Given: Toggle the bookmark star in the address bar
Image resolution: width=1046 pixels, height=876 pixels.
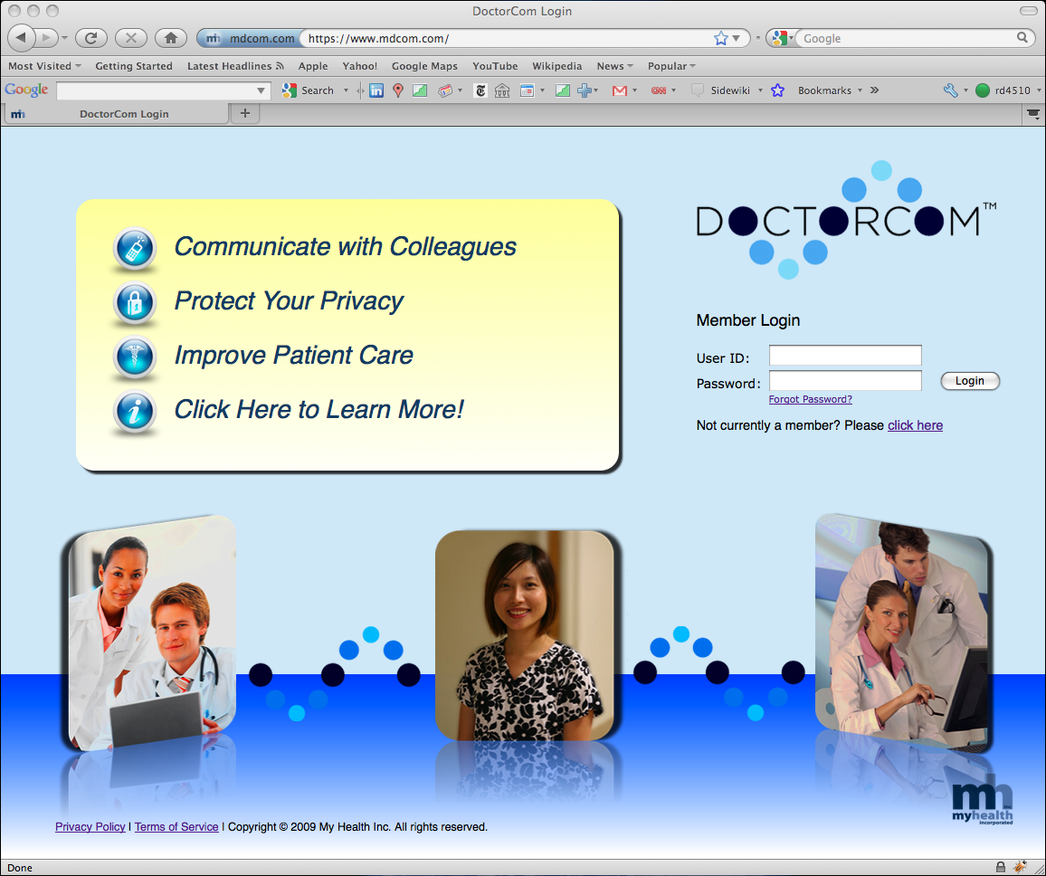Looking at the screenshot, I should coord(719,38).
